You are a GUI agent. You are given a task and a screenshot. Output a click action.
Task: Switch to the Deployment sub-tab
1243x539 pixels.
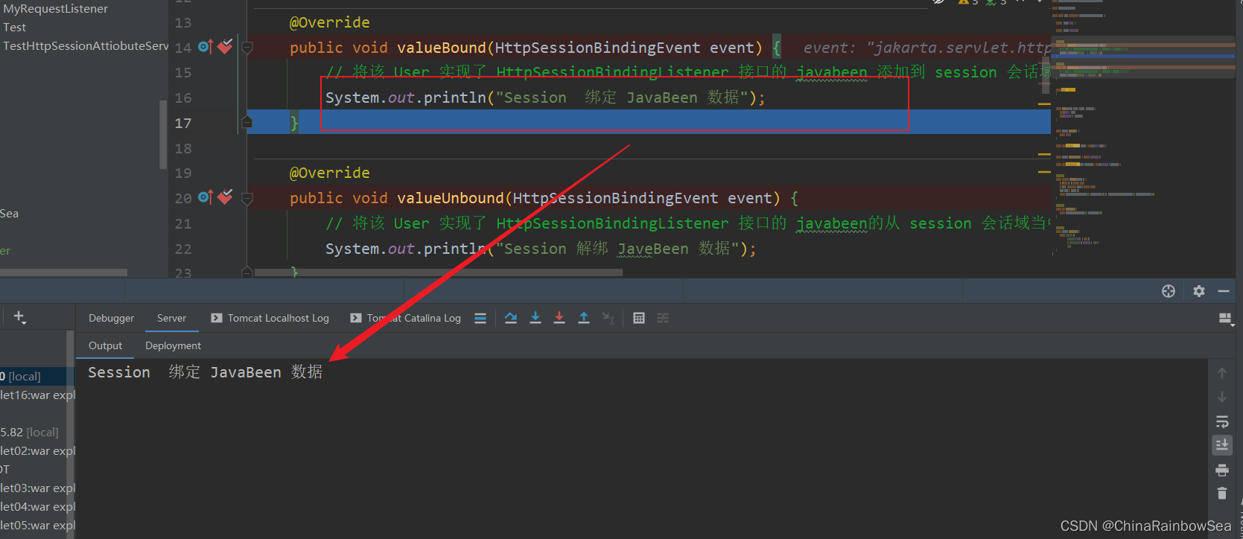pyautogui.click(x=173, y=345)
